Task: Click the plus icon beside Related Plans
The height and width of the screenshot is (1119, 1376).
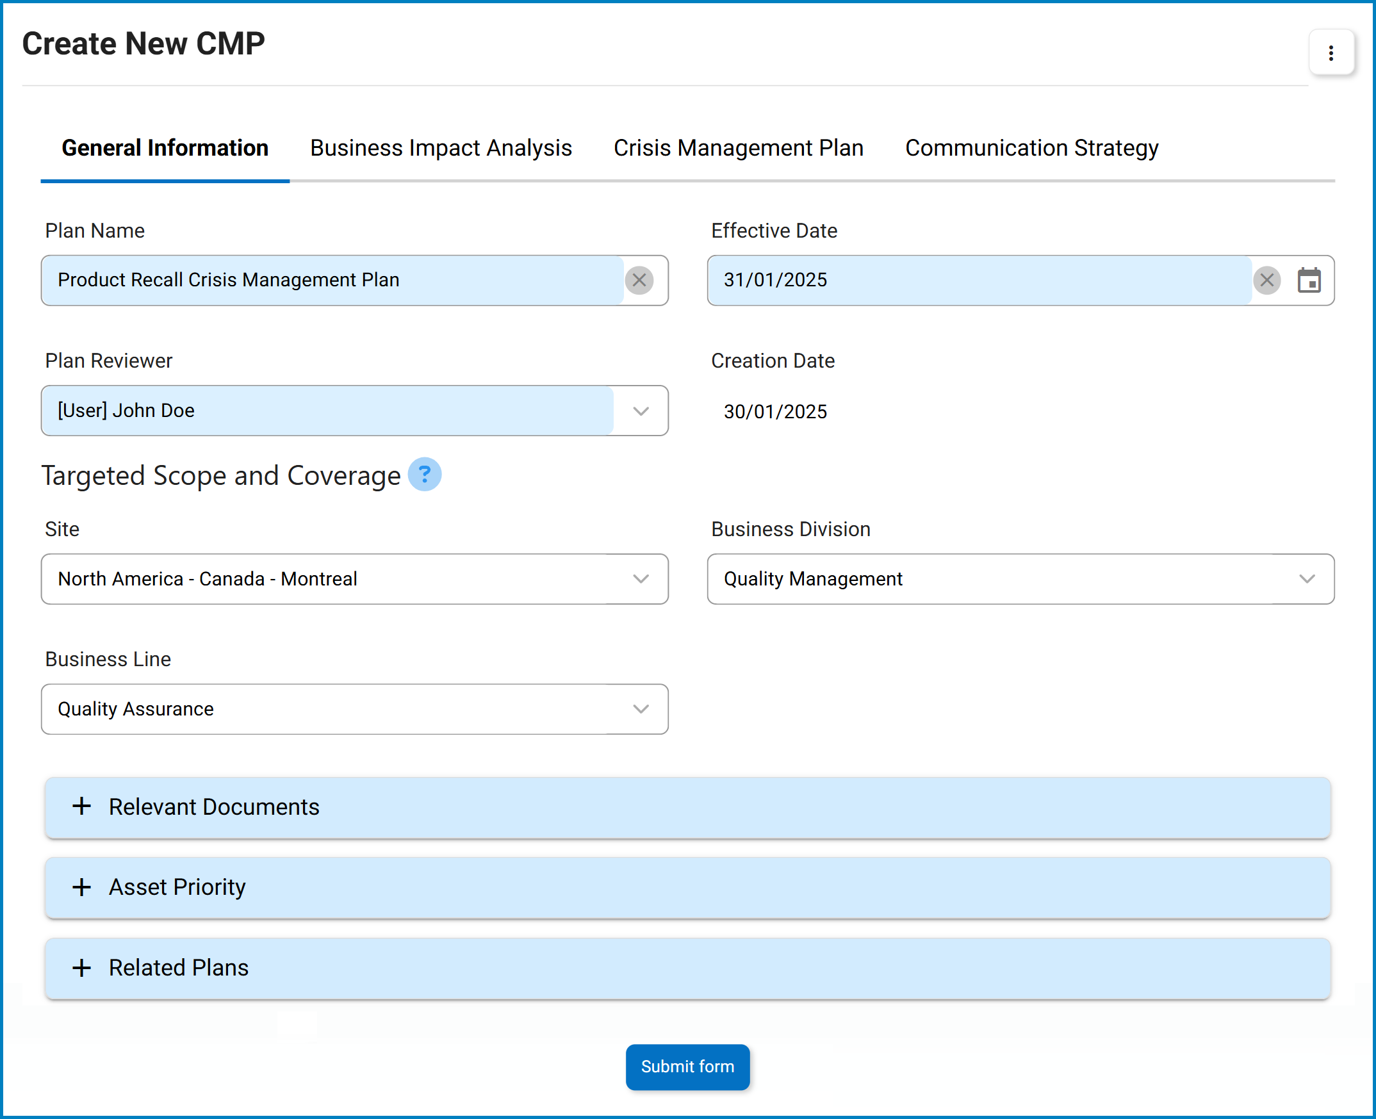Action: tap(82, 968)
